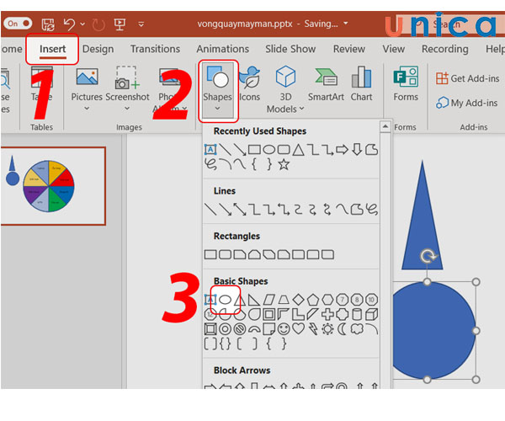Screen dimensions: 505x421
Task: Pick the star shape in Recently Used Shapes
Action: pyautogui.click(x=284, y=164)
